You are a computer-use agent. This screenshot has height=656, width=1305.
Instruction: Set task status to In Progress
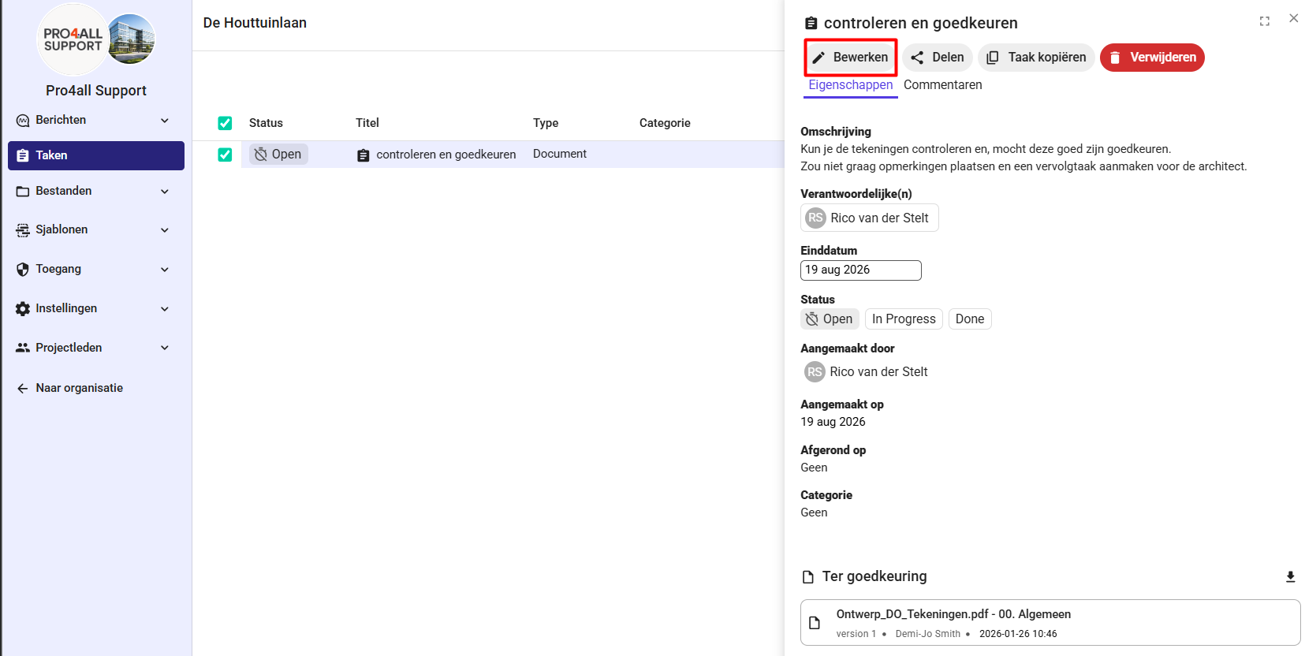click(x=904, y=319)
